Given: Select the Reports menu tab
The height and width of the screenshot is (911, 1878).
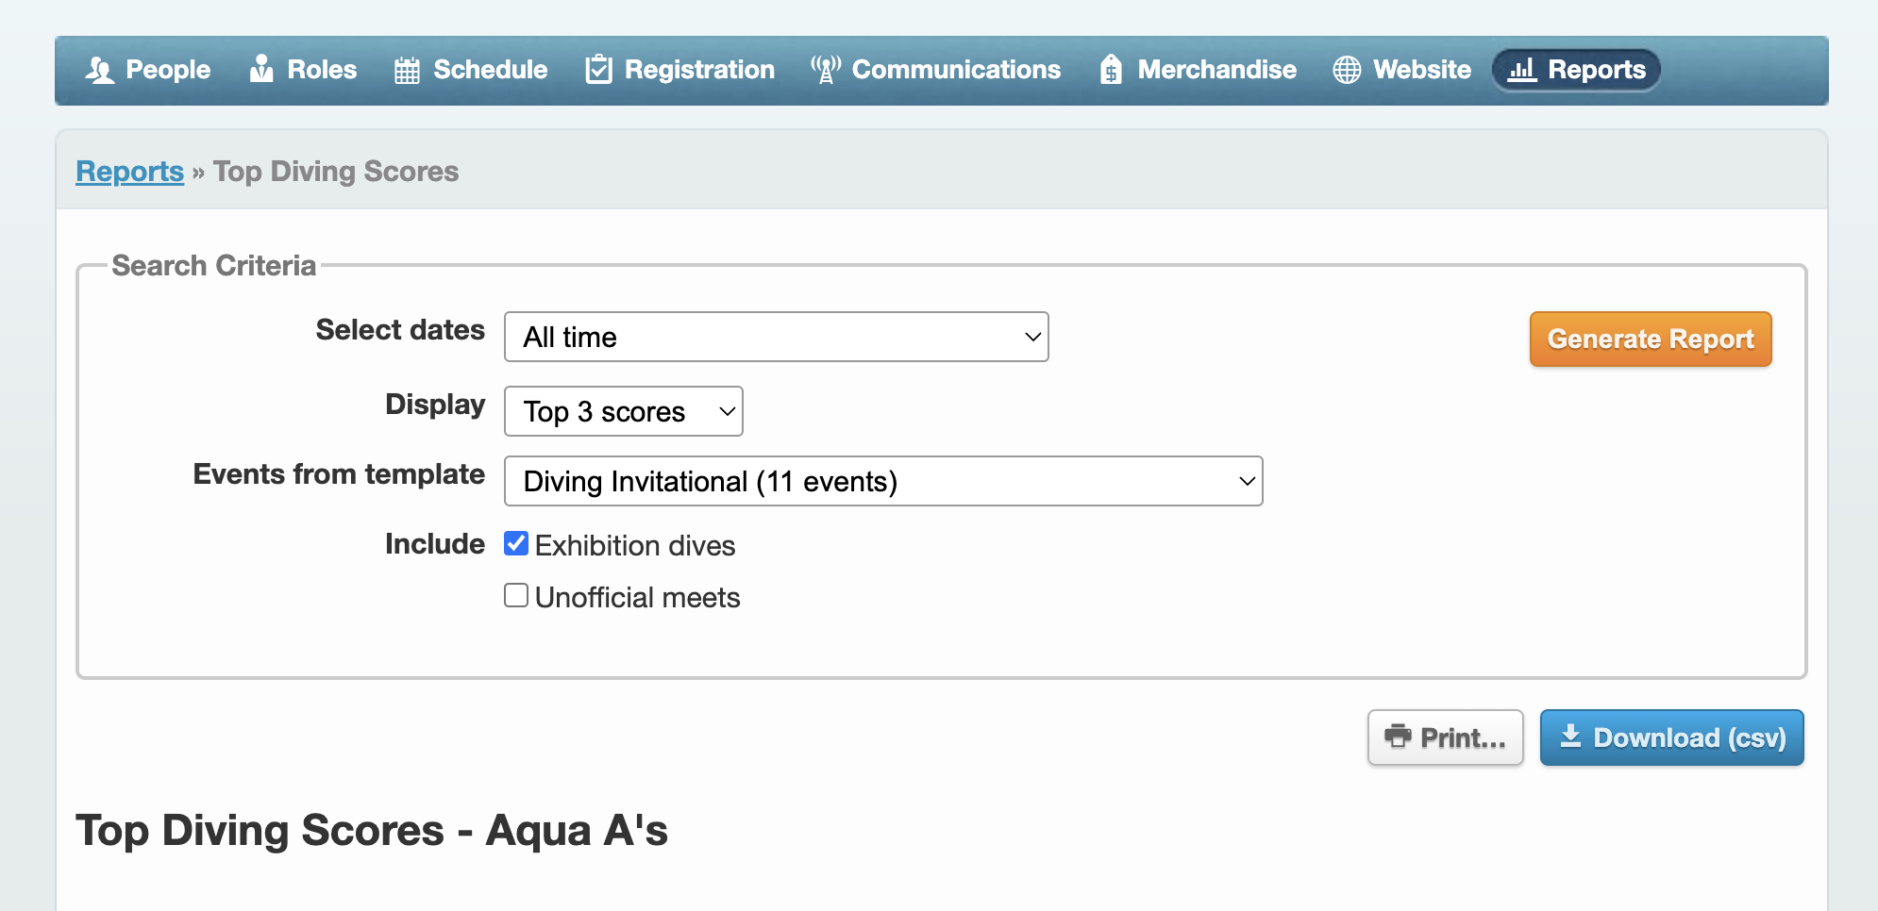Looking at the screenshot, I should point(1576,70).
